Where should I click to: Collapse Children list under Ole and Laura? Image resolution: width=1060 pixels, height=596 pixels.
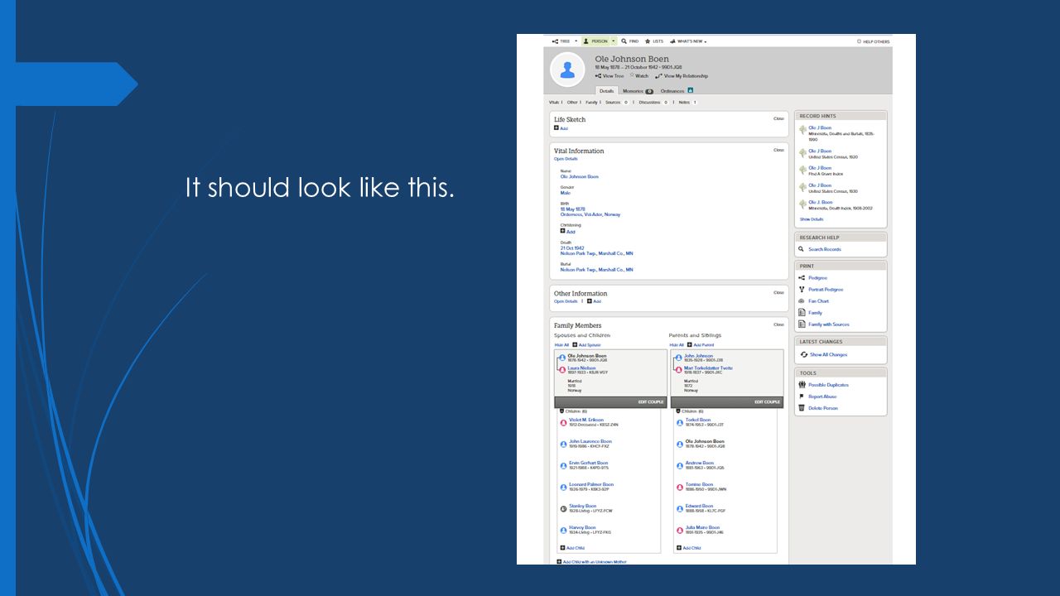(562, 411)
